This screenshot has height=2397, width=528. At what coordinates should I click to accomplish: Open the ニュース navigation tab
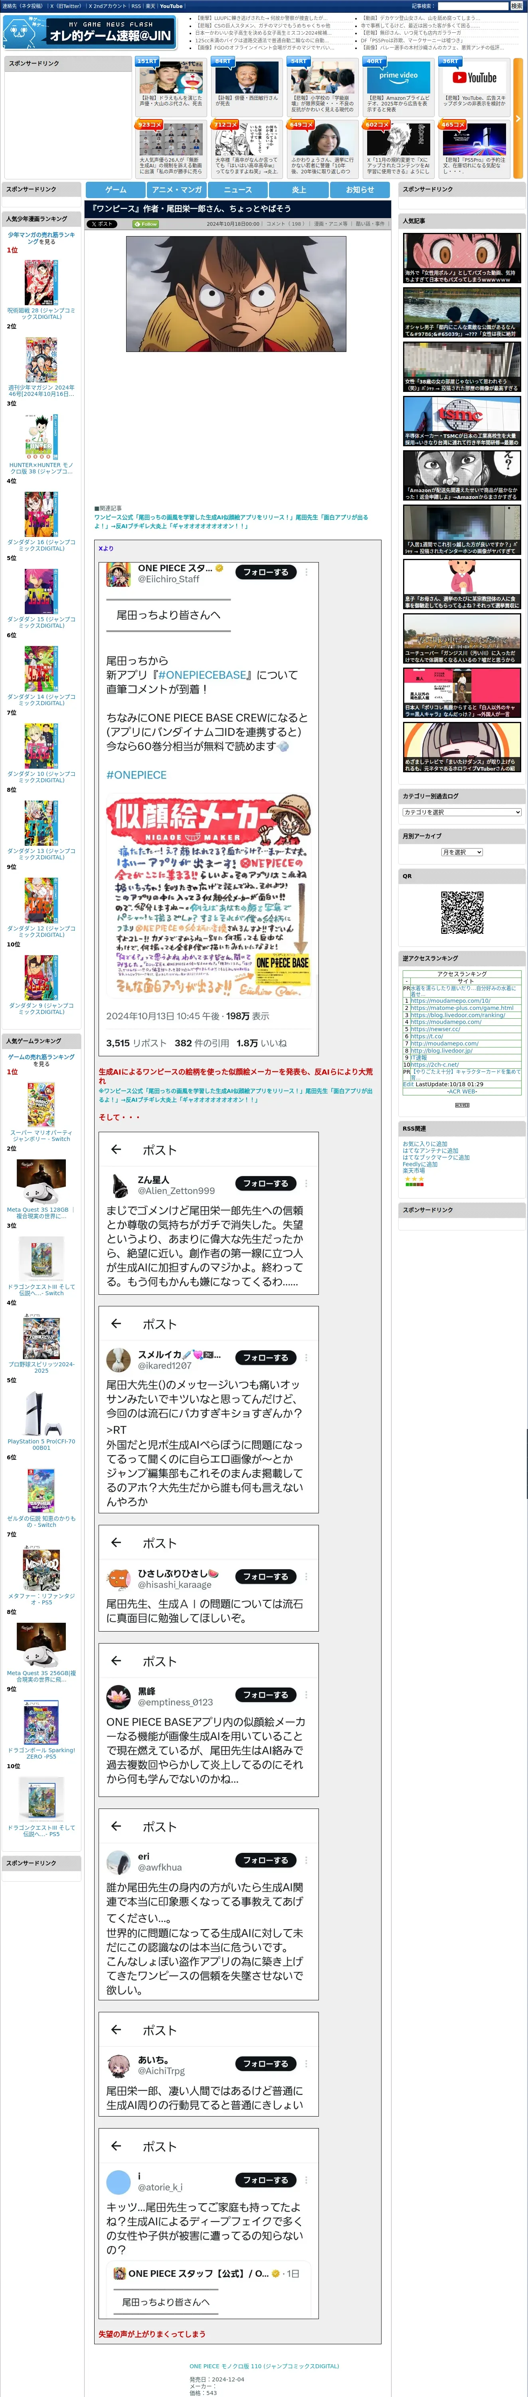238,190
